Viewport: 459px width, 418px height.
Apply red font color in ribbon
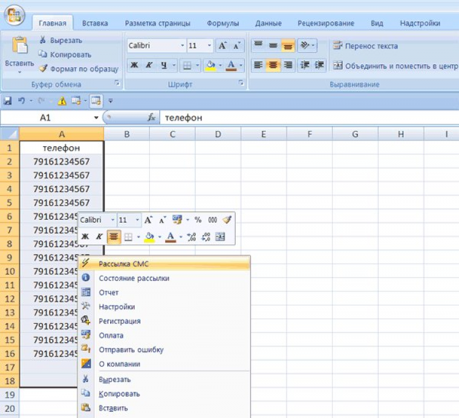231,65
